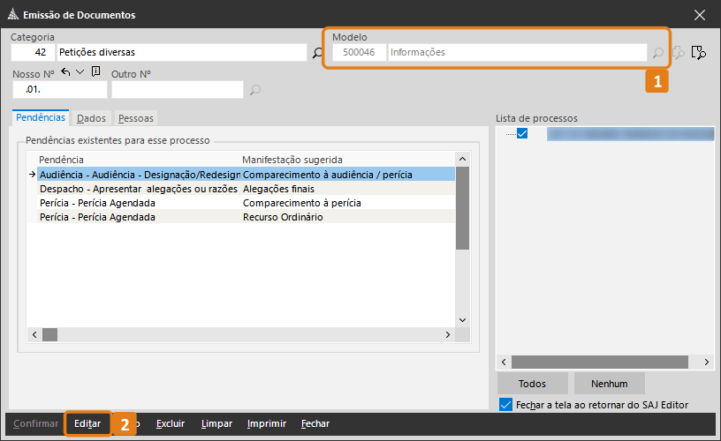The image size is (721, 441).
Task: Click the note icon next to Nosso Nº
Action: tap(95, 72)
